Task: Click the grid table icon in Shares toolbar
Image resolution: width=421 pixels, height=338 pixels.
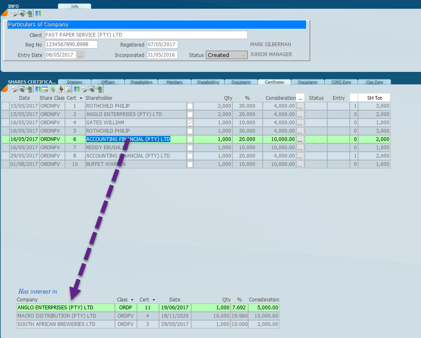Action: click(x=67, y=89)
